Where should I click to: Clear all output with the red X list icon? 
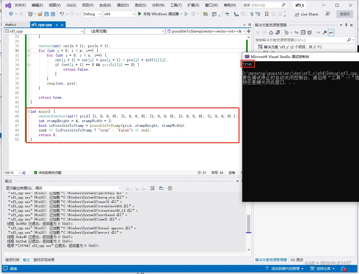(152, 188)
